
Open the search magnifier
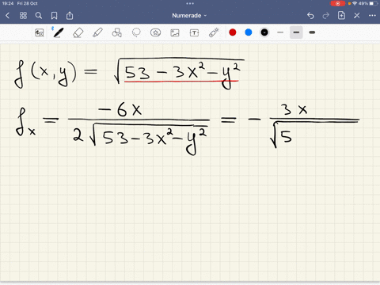(x=39, y=16)
